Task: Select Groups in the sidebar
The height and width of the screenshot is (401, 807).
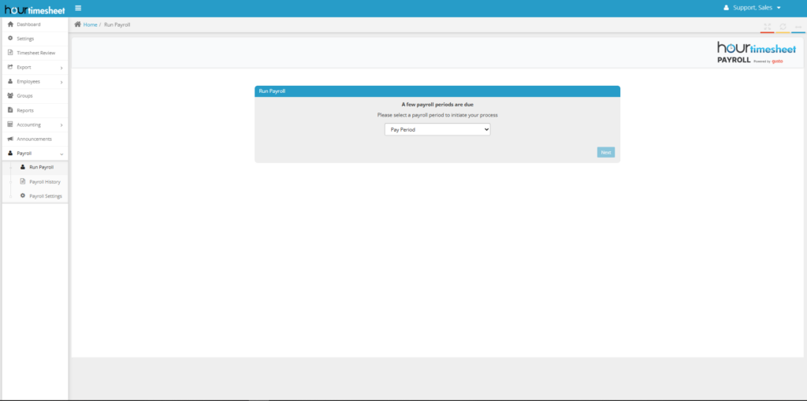Action: point(35,96)
